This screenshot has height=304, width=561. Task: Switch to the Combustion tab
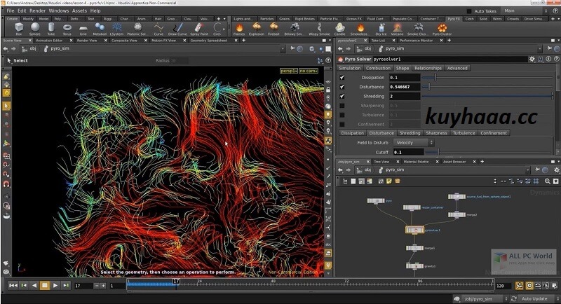point(378,68)
